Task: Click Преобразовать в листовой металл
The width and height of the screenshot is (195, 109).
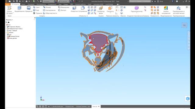Action: [179, 10]
